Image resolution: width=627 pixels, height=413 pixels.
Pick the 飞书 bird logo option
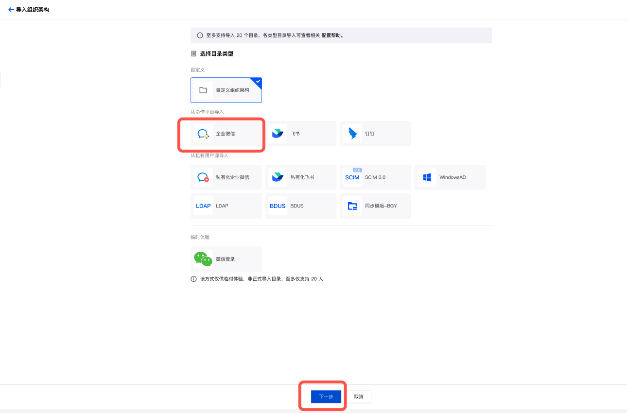(x=278, y=134)
